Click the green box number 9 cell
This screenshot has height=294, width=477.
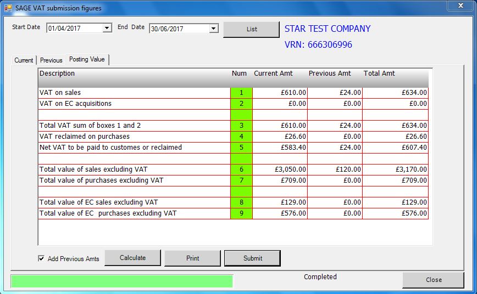242,213
